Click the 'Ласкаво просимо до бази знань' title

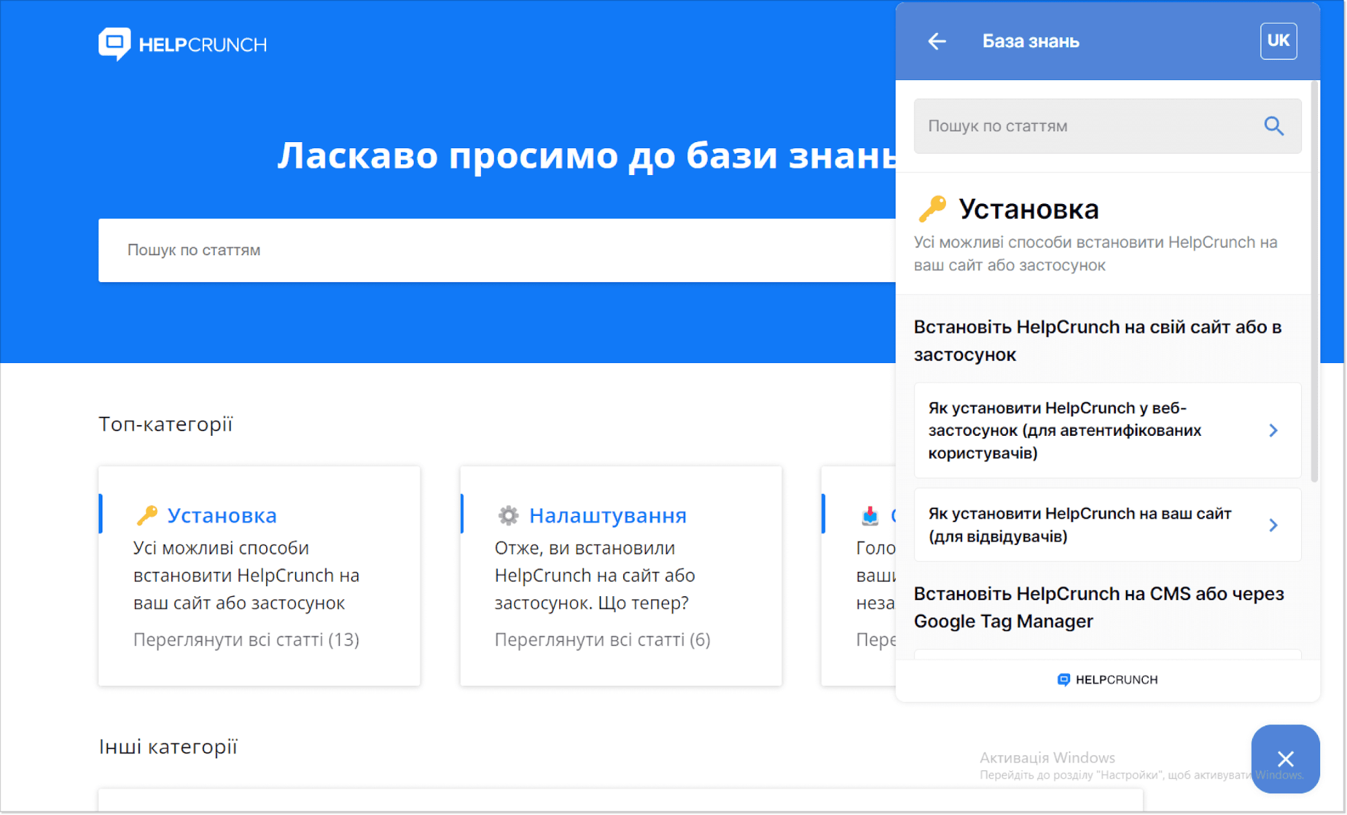coord(587,156)
